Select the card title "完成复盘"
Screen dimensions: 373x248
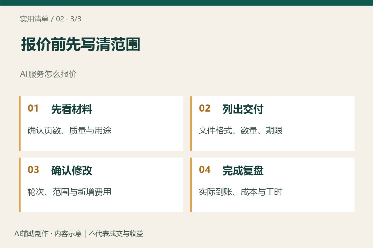[243, 170]
